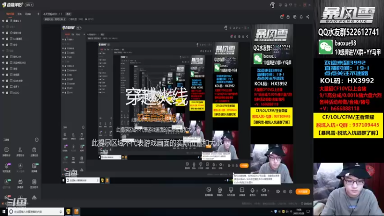Screen dimensions: 384x216
Task: Click the gift box icon above the preview
Action: 282,17
